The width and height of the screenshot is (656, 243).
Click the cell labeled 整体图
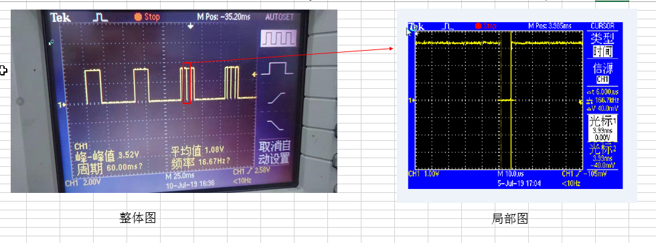(138, 218)
